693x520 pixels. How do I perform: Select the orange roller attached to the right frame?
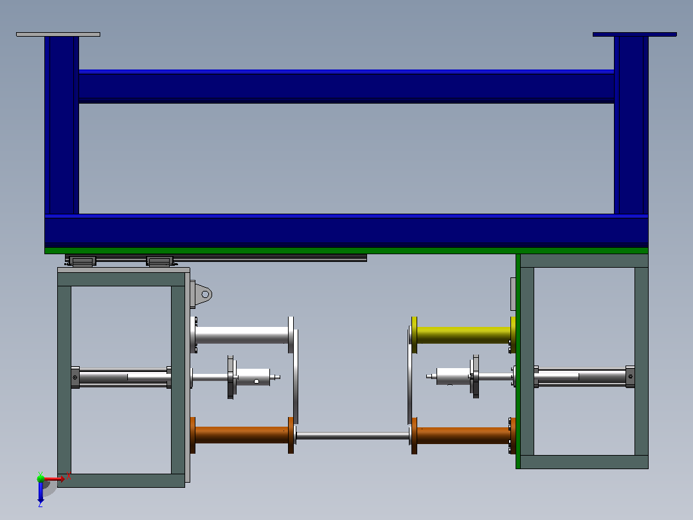(464, 436)
